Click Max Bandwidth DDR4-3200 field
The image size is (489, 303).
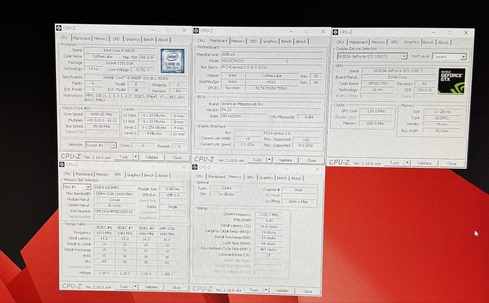pyautogui.click(x=114, y=194)
